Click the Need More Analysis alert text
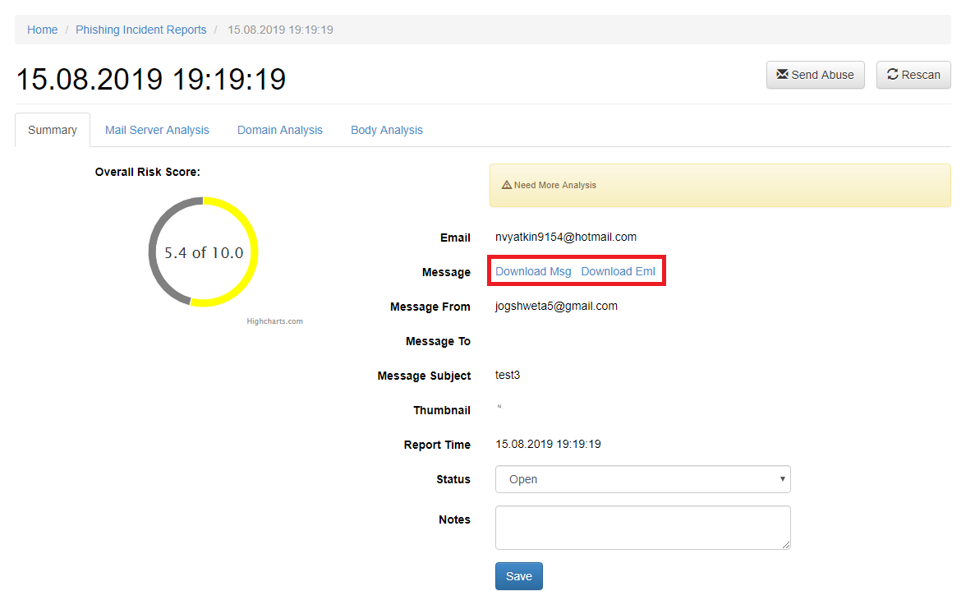The height and width of the screenshot is (600, 975). (x=555, y=186)
